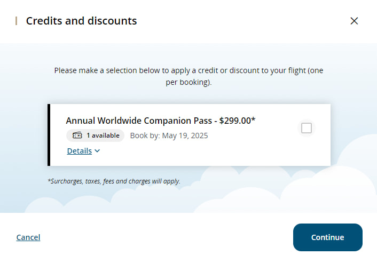
Task: Click the black left border of pass card
Action: 49,135
